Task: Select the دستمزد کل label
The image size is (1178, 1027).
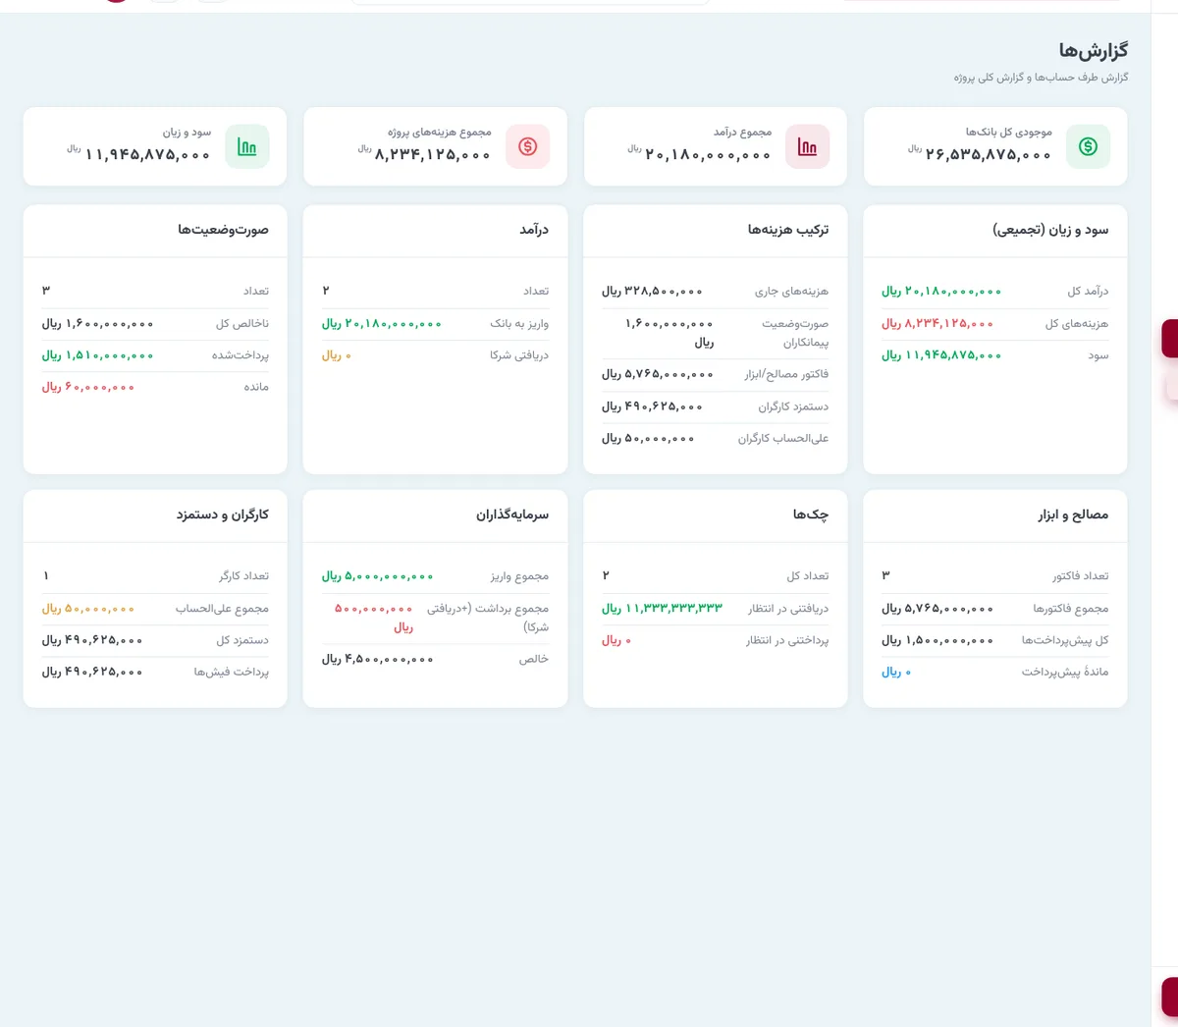Action: pyautogui.click(x=242, y=640)
